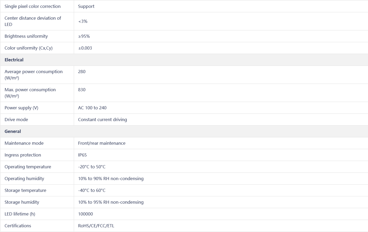Select the Operating temperature label

[x=28, y=167]
